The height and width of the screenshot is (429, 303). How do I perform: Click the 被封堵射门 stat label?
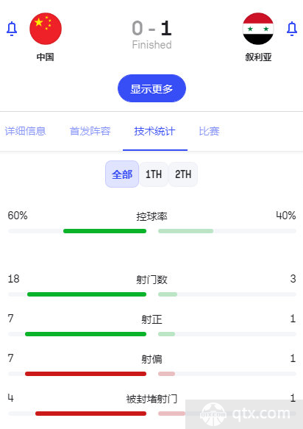point(151,399)
